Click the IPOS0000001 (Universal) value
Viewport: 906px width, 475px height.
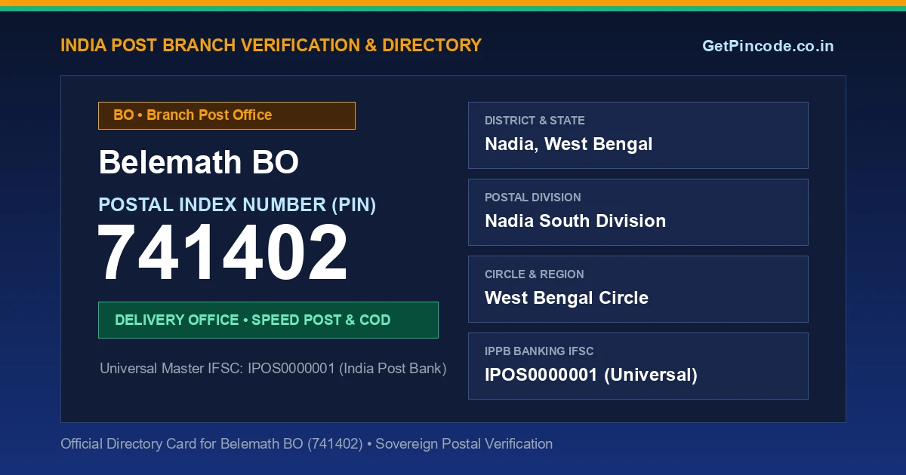pyautogui.click(x=591, y=375)
